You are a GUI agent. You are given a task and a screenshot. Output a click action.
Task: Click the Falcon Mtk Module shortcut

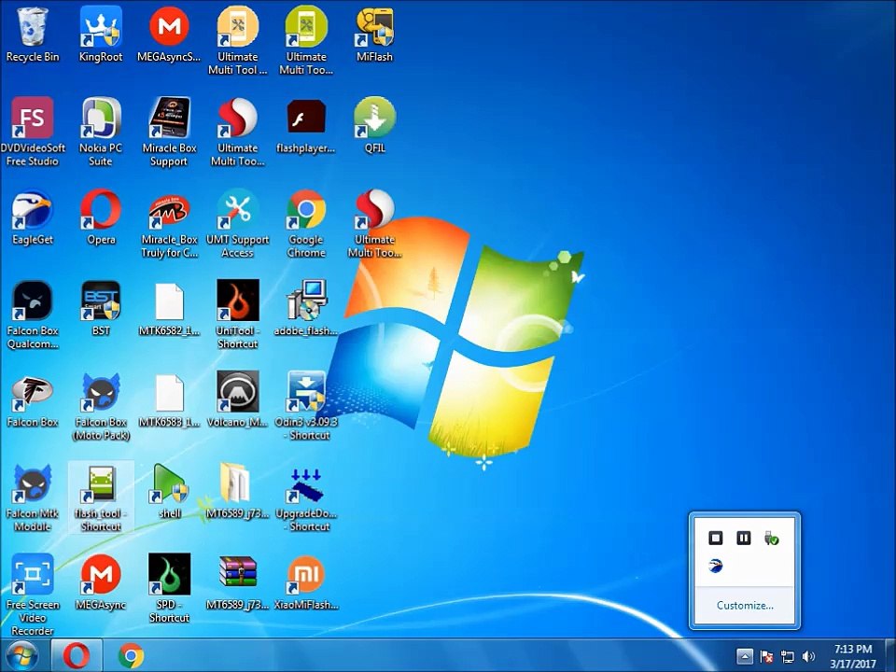32,497
